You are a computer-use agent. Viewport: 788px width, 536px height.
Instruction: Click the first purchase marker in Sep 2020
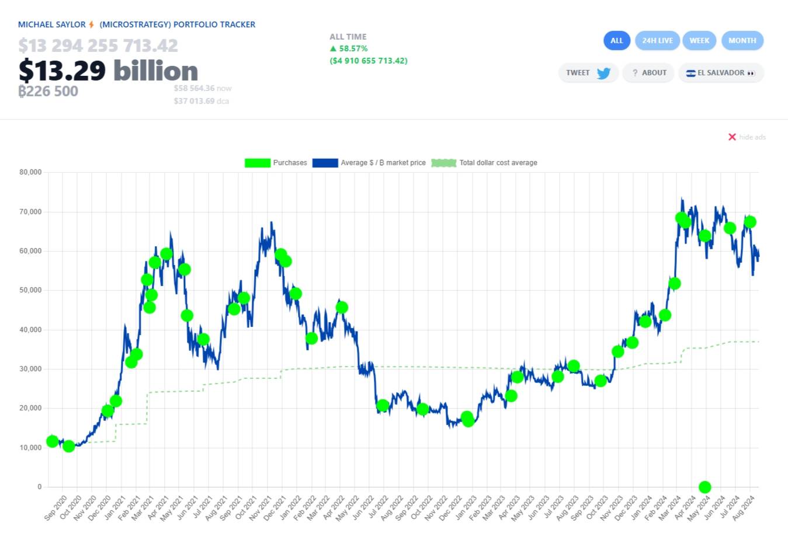(52, 441)
